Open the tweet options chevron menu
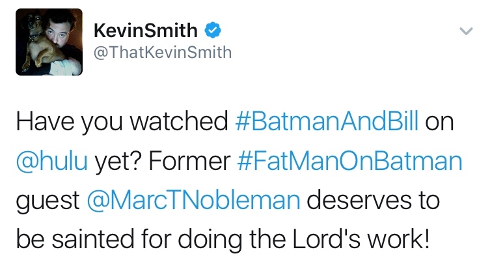The height and width of the screenshot is (271, 477). click(464, 31)
